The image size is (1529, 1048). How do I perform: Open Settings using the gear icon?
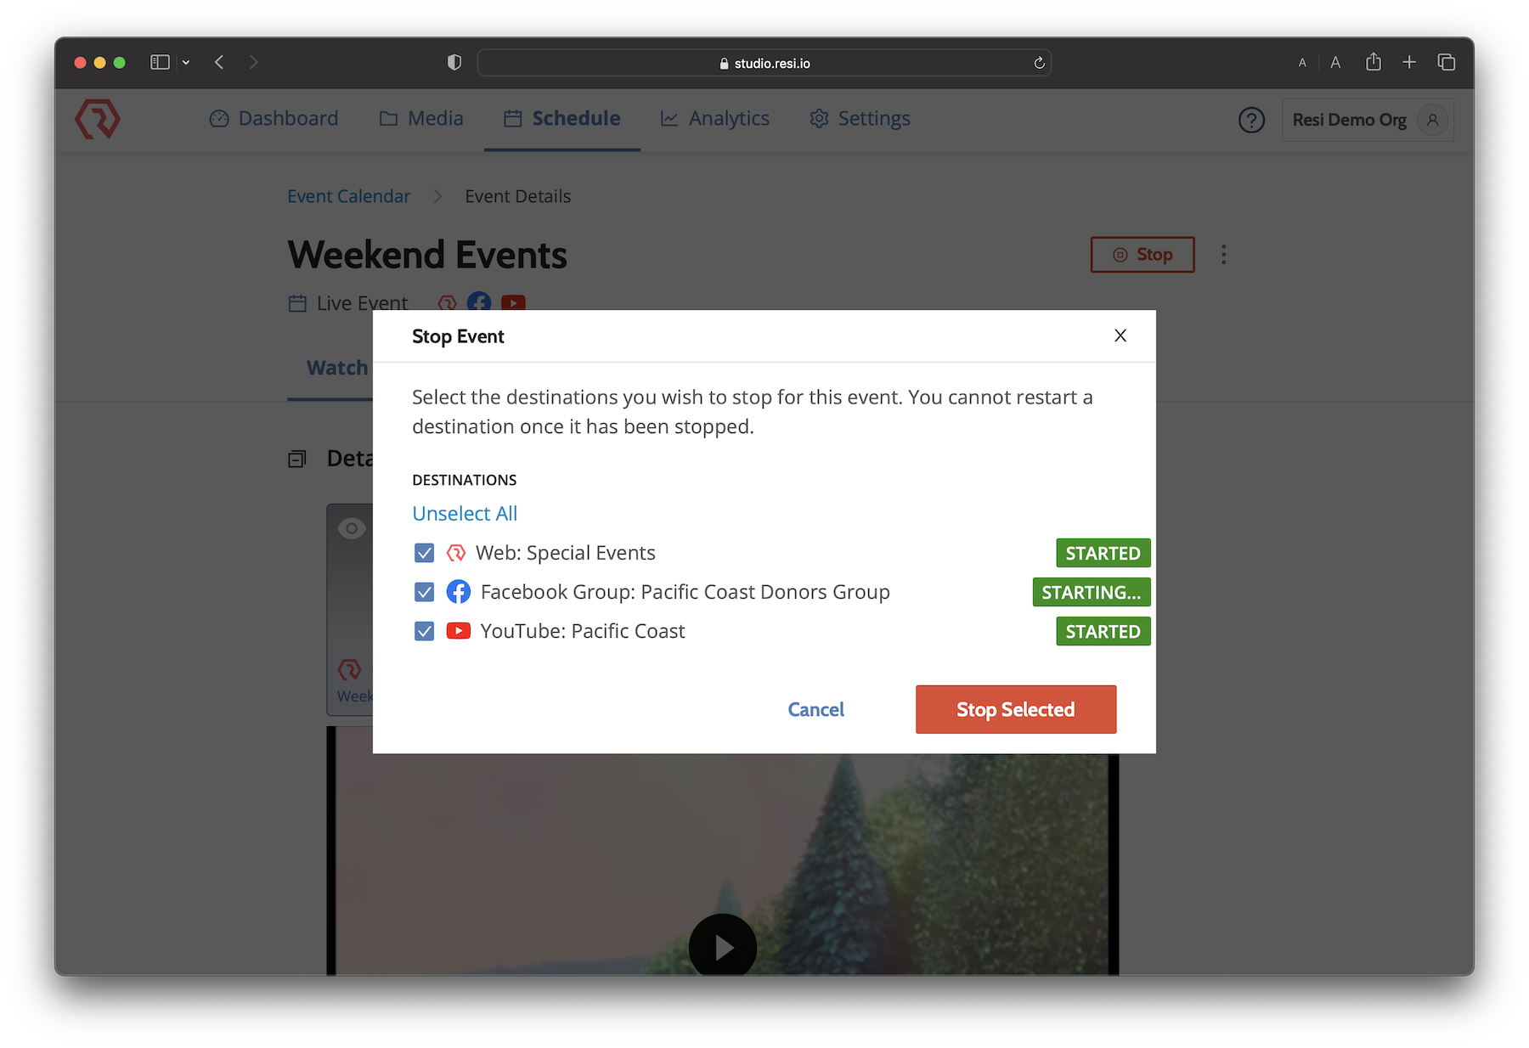click(x=819, y=119)
